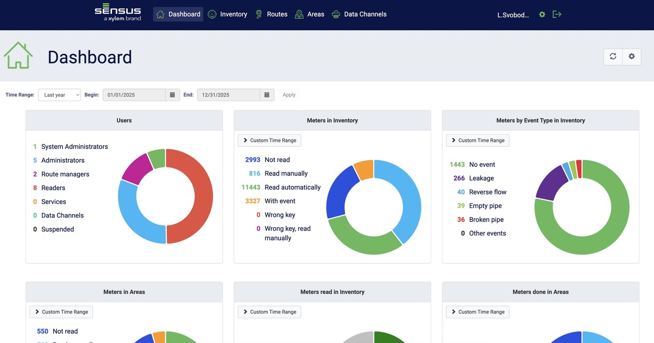Expand Custom Time Range in Meters read in Inventory
Viewport: 654px width, 343px height.
click(269, 312)
